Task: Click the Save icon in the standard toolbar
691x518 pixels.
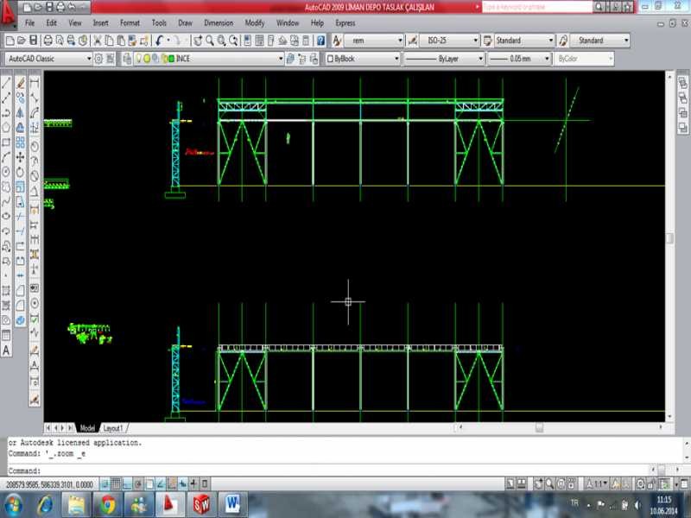Action: click(x=33, y=41)
